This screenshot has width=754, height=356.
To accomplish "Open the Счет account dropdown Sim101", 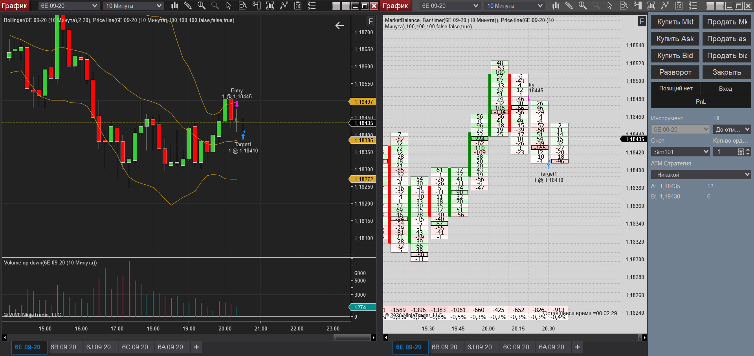I will click(680, 152).
